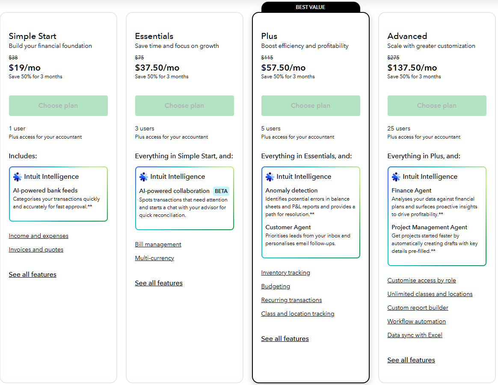Click the 3 users text
This screenshot has height=385, width=498.
coord(145,128)
